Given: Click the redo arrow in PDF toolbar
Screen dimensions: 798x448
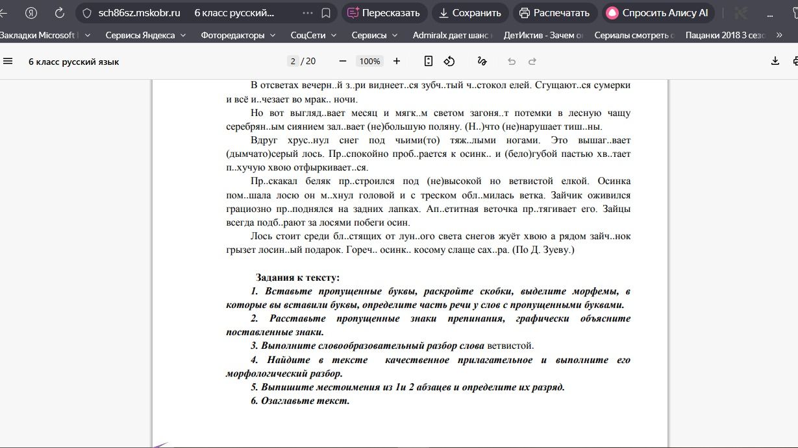Looking at the screenshot, I should 532,61.
